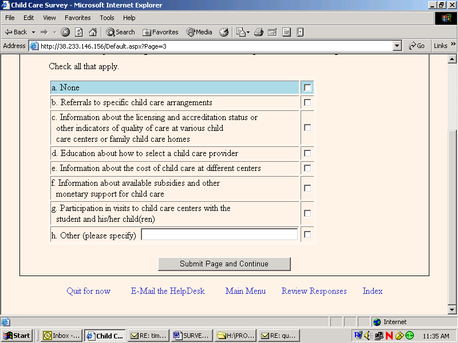The height and width of the screenshot is (343, 458).
Task: Click Submit Page and Continue button
Action: (x=224, y=264)
